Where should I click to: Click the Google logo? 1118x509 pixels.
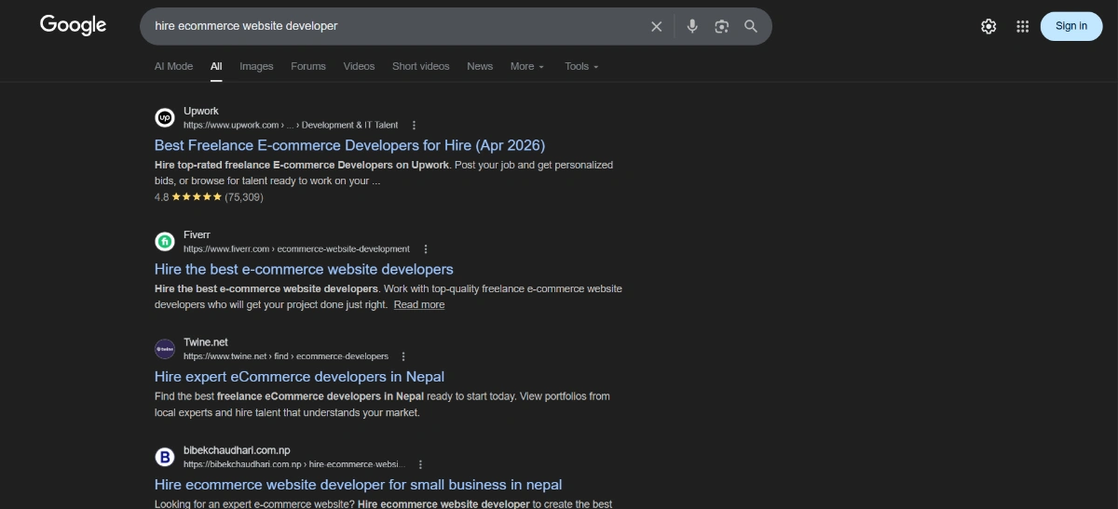74,25
